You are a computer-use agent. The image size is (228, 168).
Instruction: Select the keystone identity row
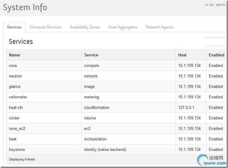(17, 149)
